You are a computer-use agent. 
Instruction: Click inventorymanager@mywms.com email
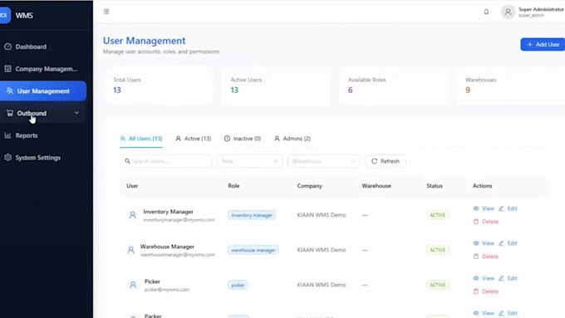pyautogui.click(x=179, y=220)
